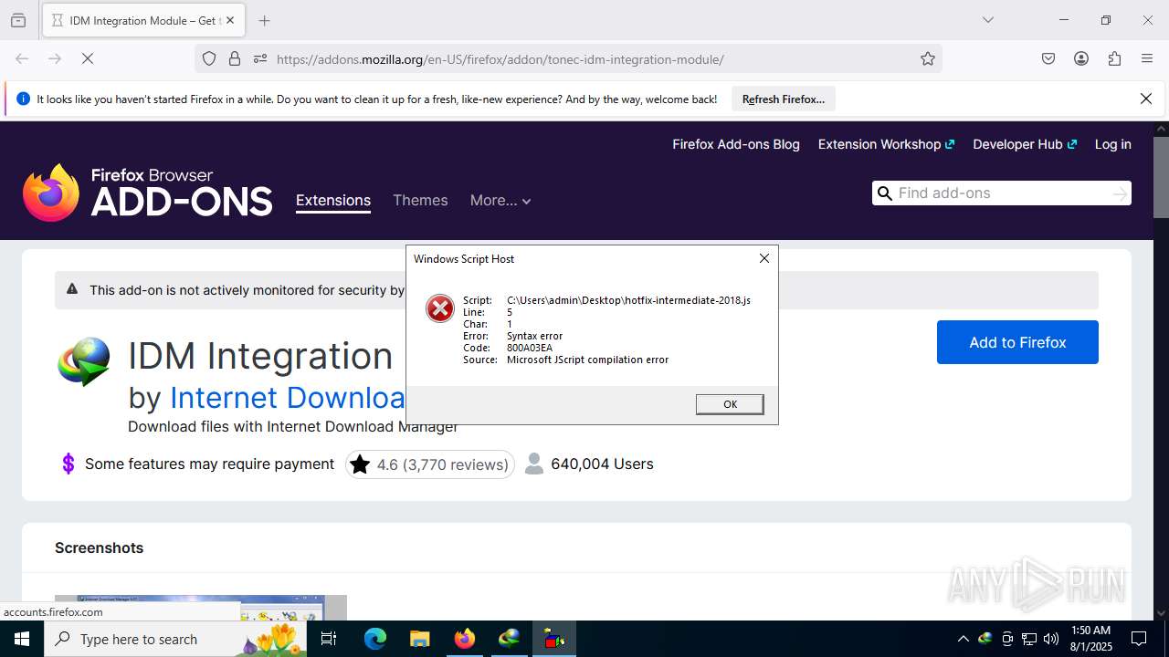Open Internet Download Manager taskbar icon
This screenshot has width=1169, height=657.
point(509,639)
